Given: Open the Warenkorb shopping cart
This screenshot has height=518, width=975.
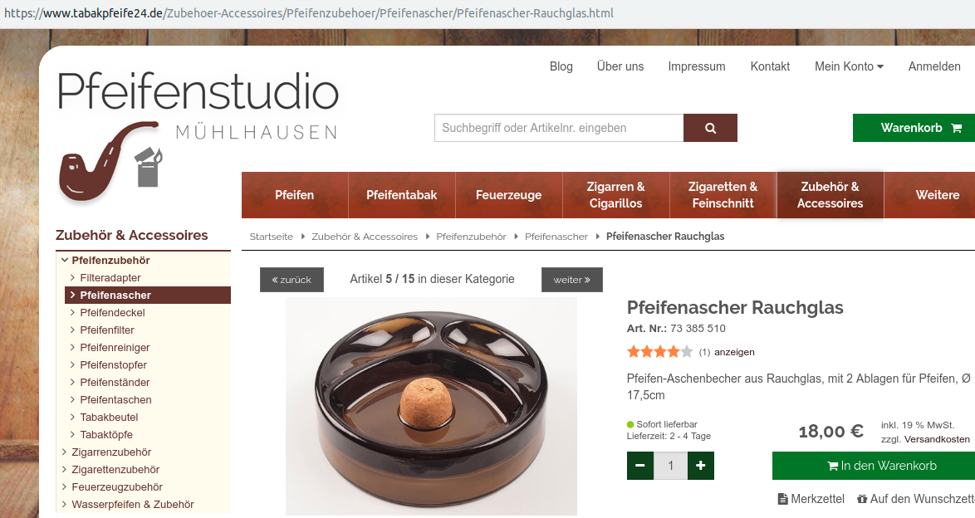Looking at the screenshot, I should 914,128.
